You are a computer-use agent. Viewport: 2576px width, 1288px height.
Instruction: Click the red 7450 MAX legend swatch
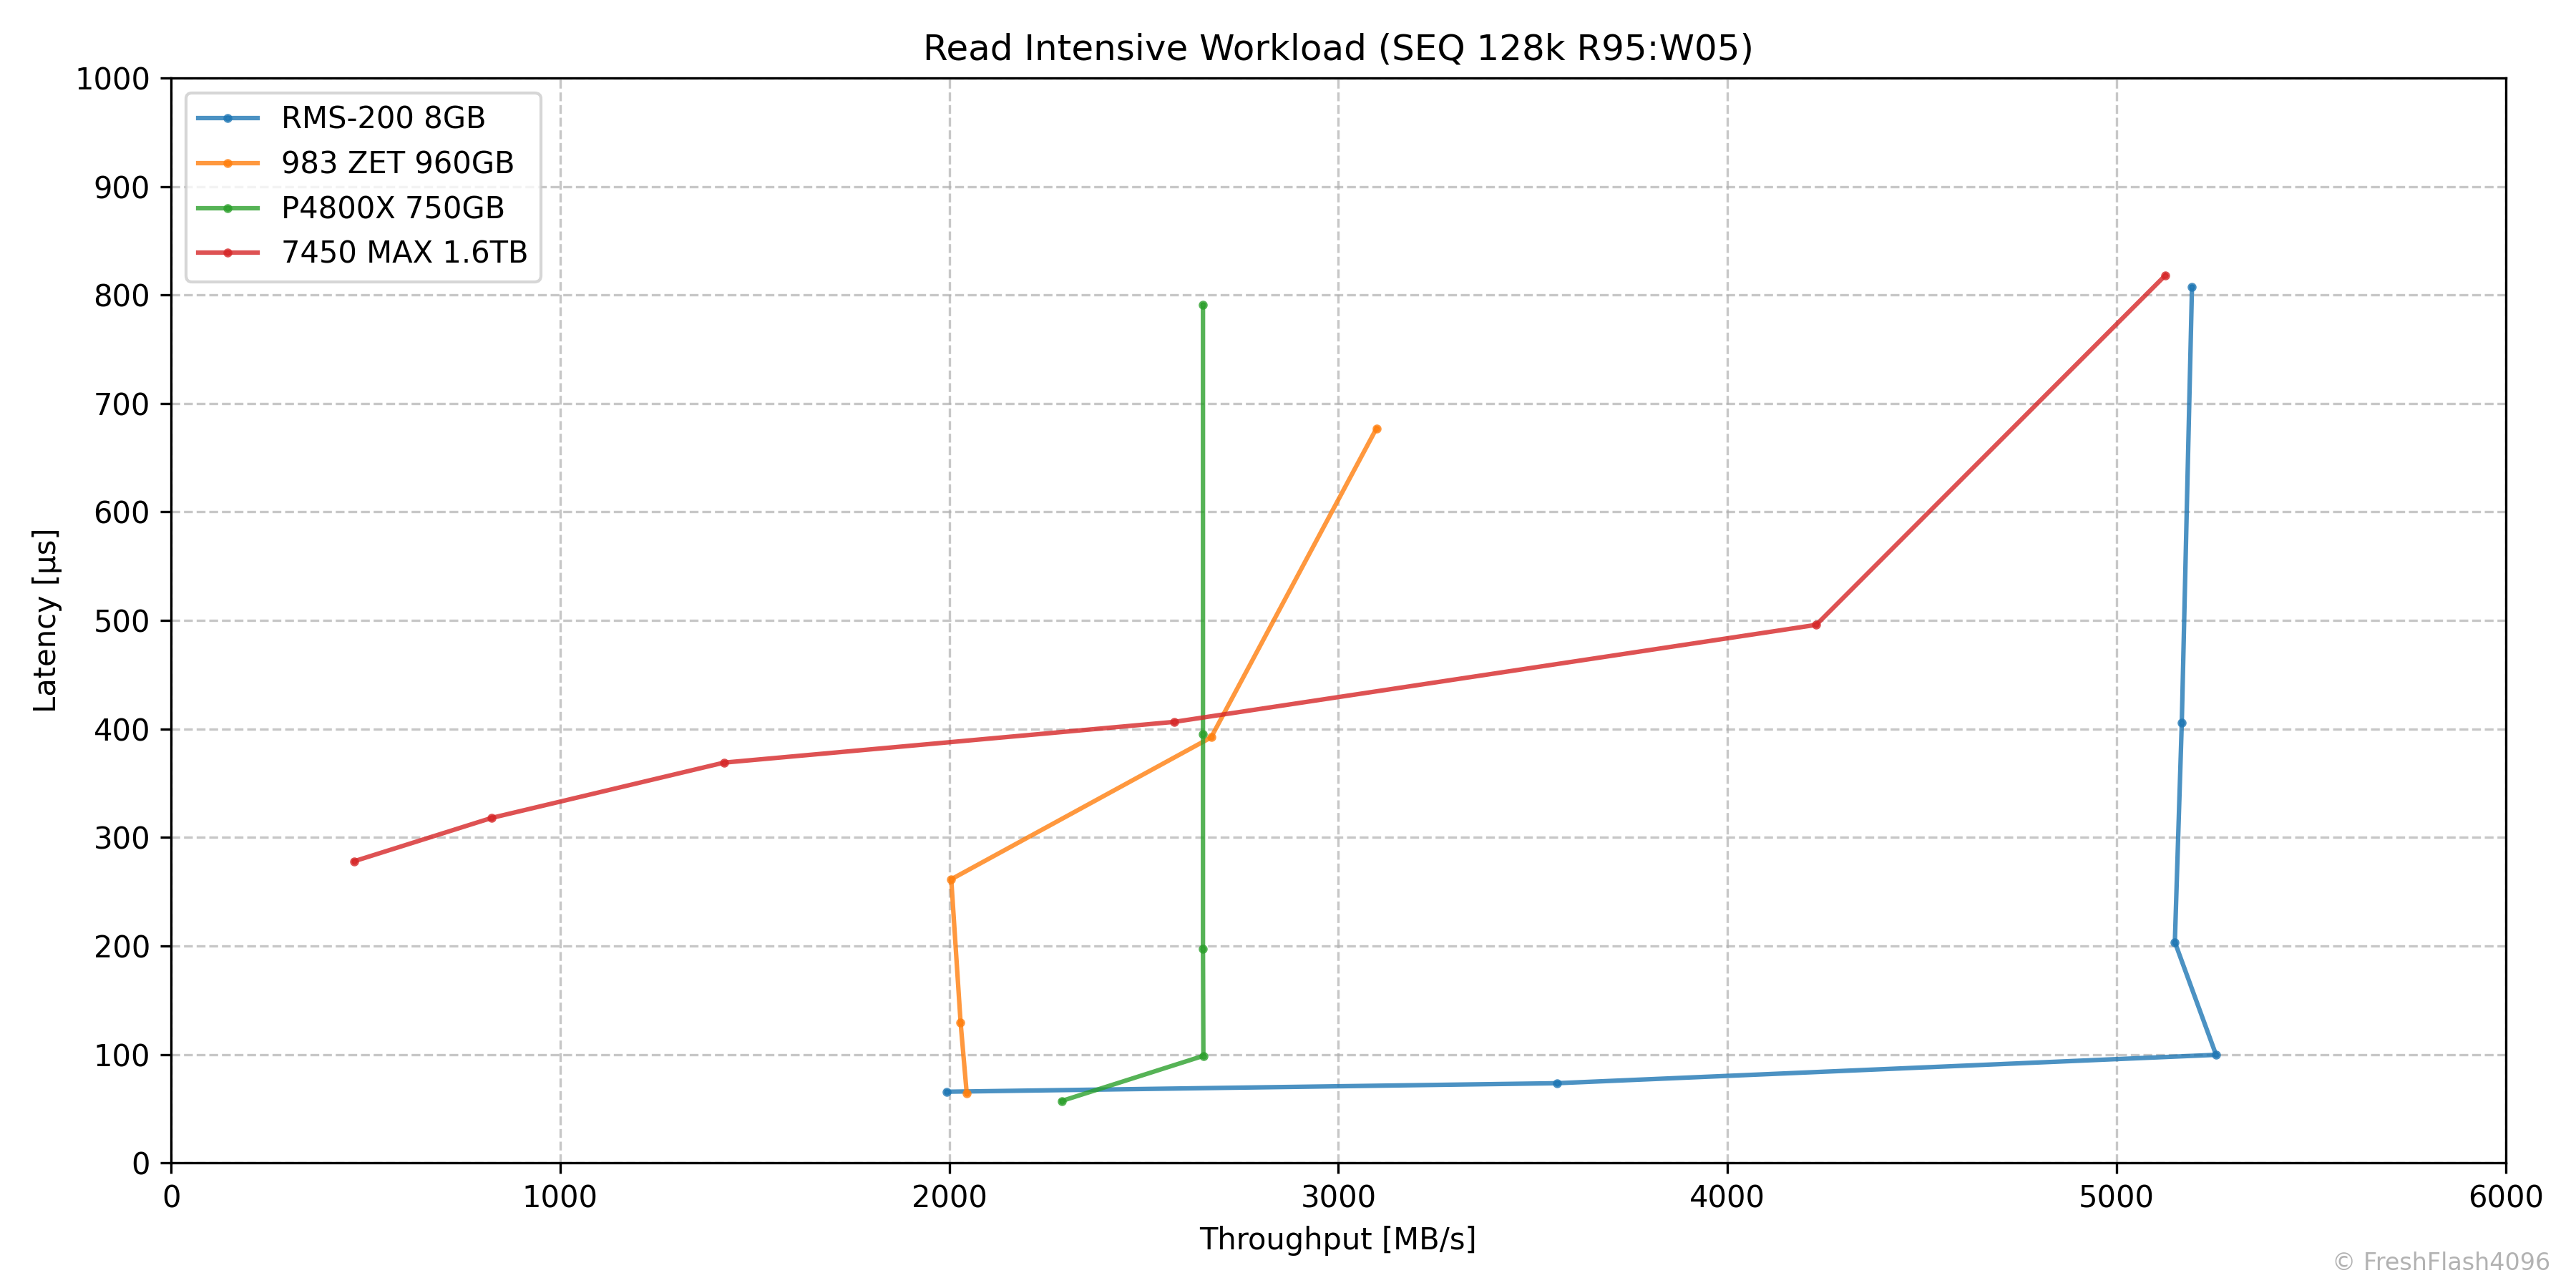click(228, 252)
